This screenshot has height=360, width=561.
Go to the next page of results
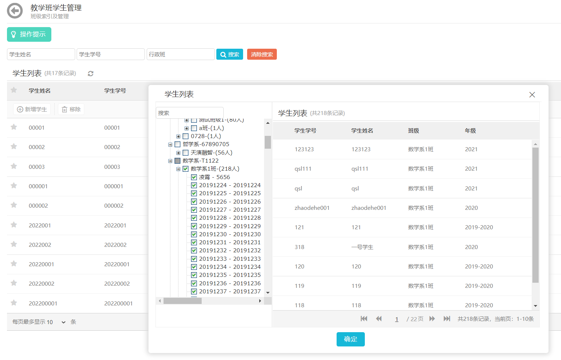[432, 319]
